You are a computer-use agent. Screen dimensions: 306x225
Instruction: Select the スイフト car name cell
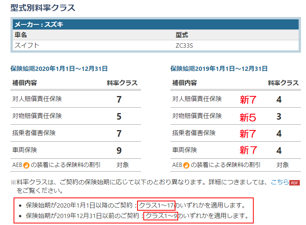(x=27, y=45)
